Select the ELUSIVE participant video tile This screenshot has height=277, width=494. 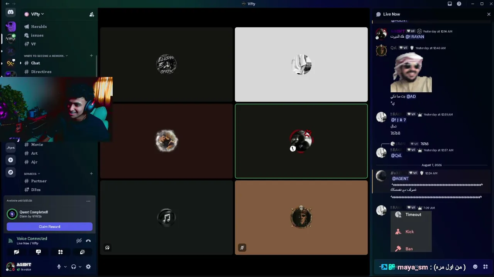tap(166, 64)
